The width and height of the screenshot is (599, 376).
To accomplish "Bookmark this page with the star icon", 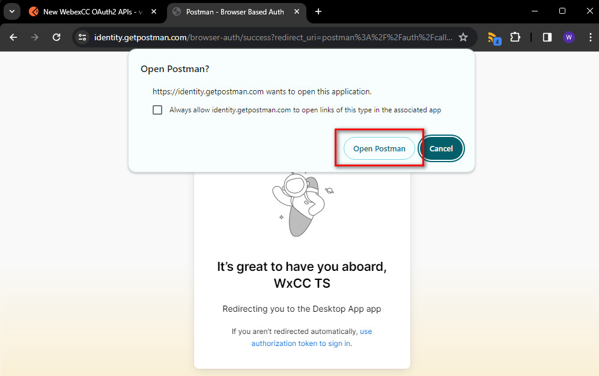I will 463,37.
